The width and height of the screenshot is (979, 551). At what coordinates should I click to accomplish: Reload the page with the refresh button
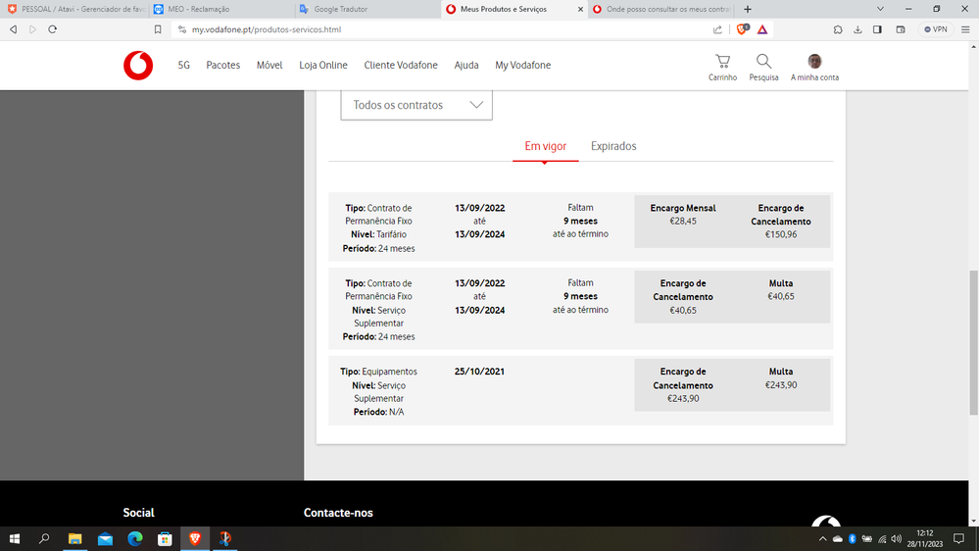(52, 29)
